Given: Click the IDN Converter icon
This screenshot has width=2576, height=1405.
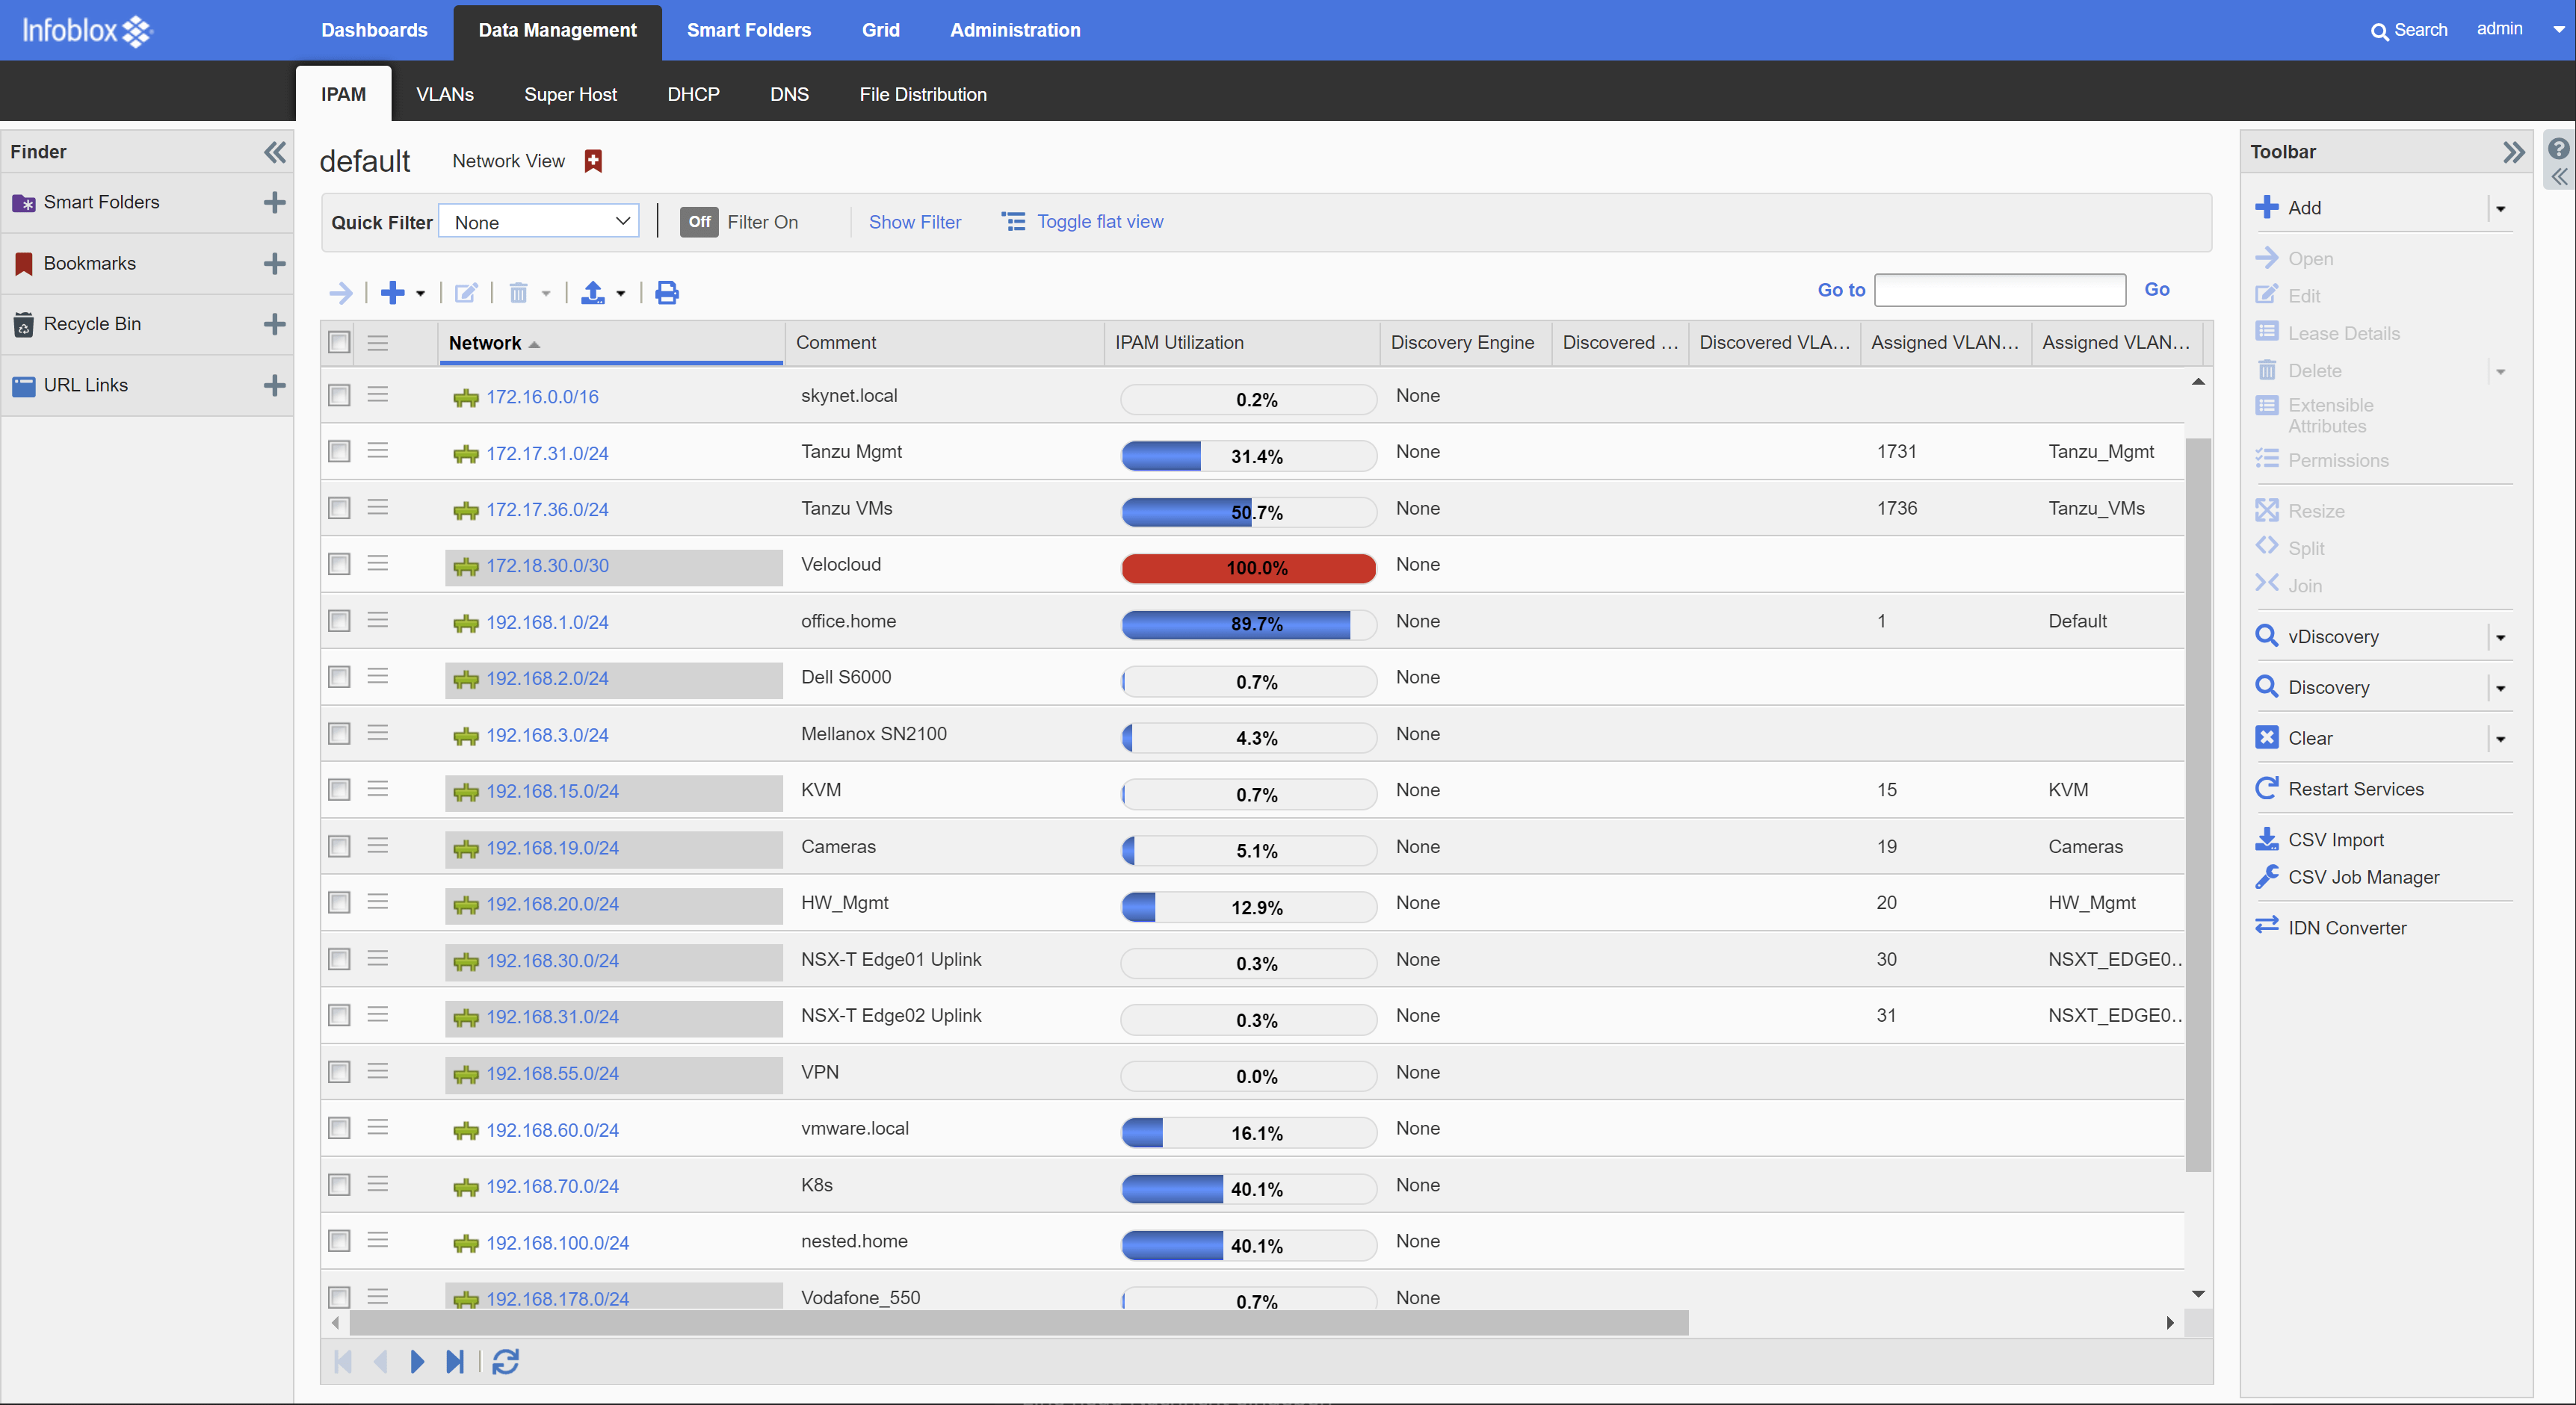Looking at the screenshot, I should coord(2266,926).
